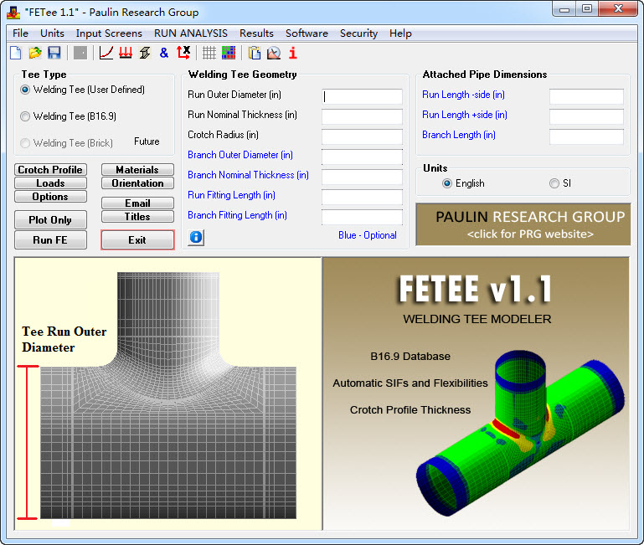Select Welding Tee (User Defined) option

pyautogui.click(x=83, y=90)
